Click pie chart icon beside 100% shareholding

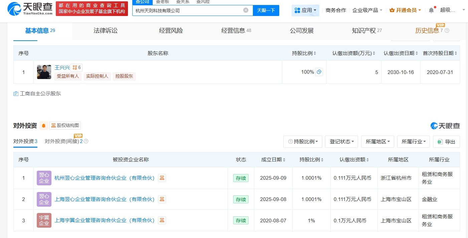point(319,72)
